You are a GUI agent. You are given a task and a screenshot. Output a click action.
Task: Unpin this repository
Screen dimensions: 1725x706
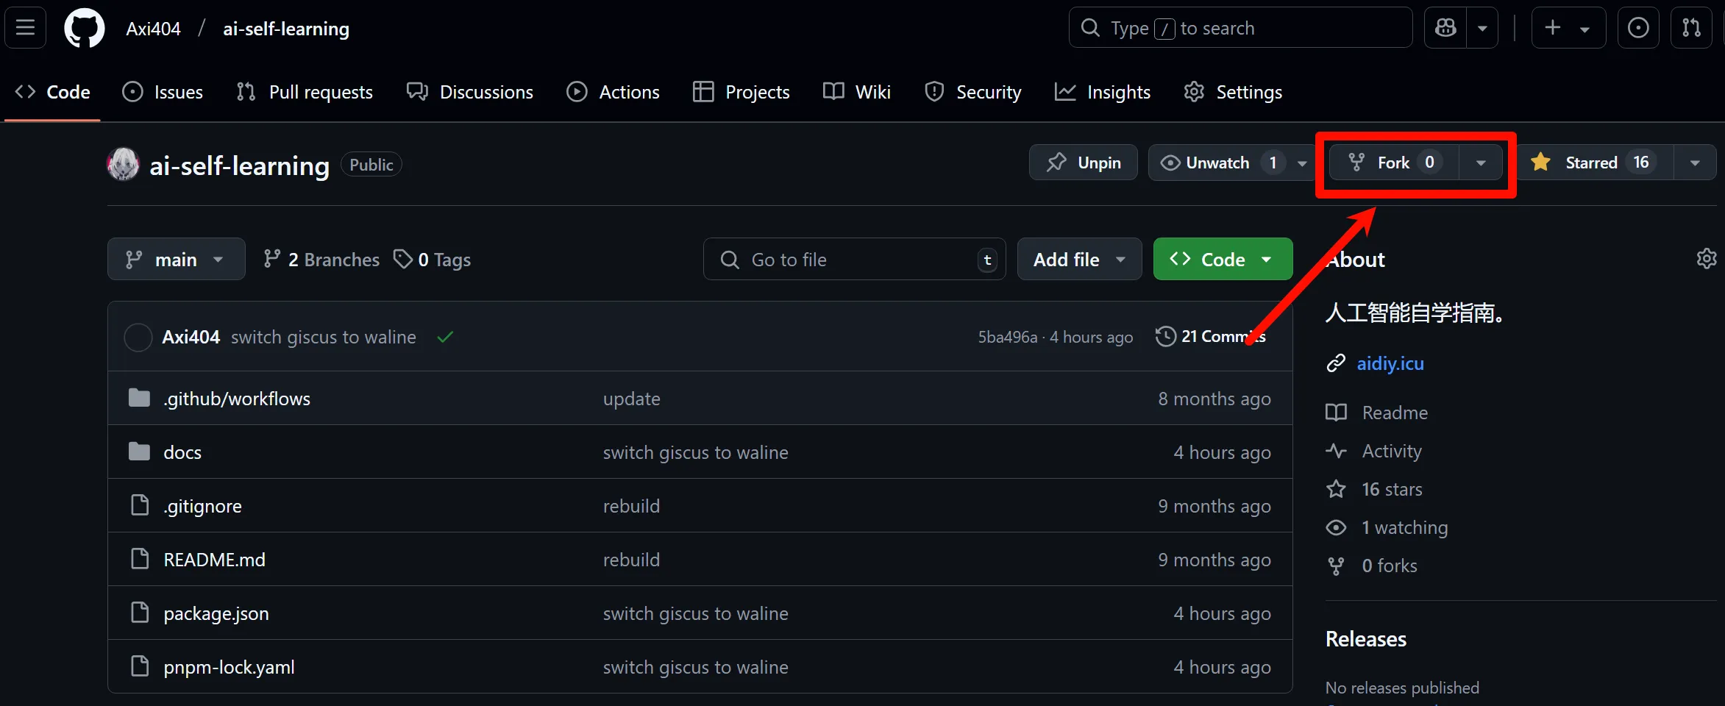(x=1084, y=163)
